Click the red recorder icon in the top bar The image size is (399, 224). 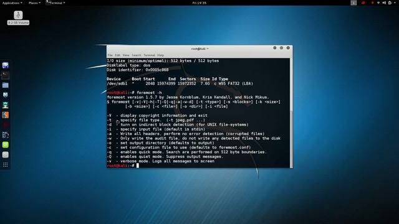(363, 2)
